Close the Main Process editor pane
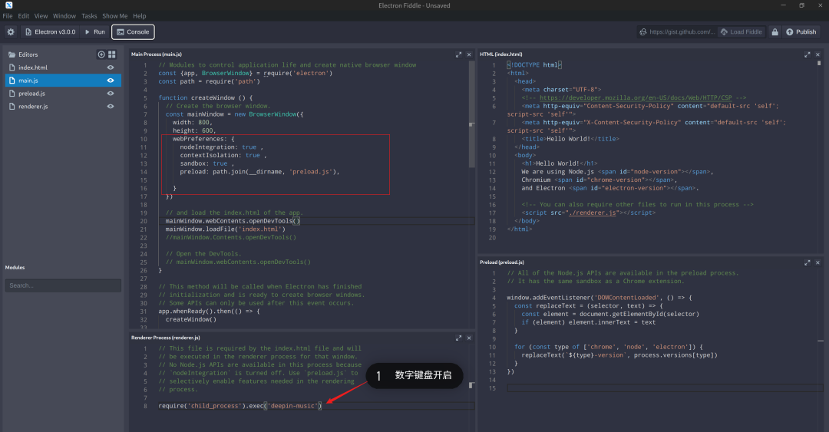Screen dimensions: 829x432 pyautogui.click(x=469, y=54)
